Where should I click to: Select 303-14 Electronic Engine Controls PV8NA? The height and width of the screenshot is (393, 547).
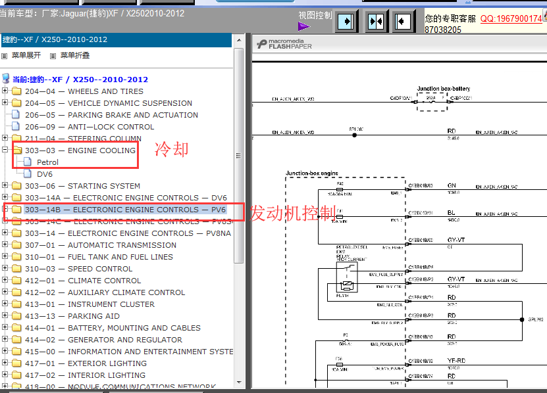click(x=128, y=233)
